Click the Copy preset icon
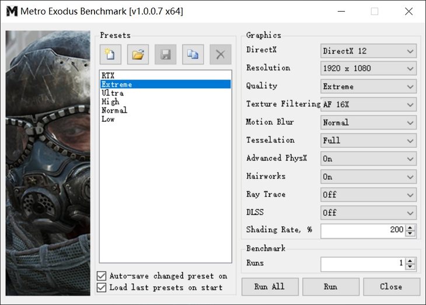Image resolution: width=426 pixels, height=305 pixels. click(x=193, y=54)
